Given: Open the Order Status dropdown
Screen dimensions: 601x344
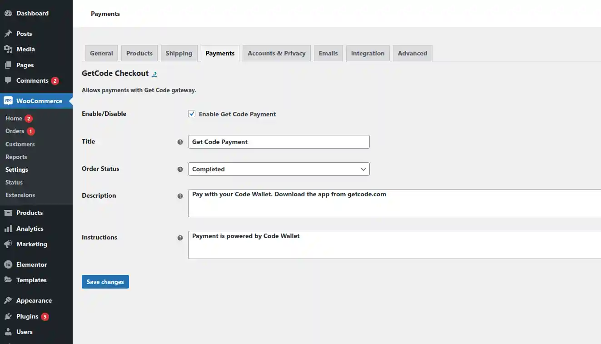Looking at the screenshot, I should [x=278, y=169].
